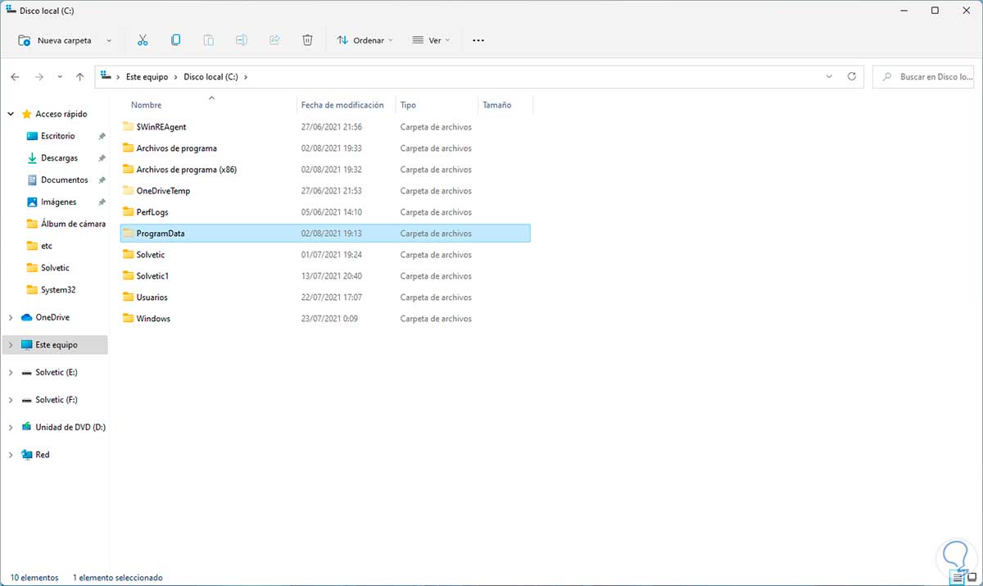The height and width of the screenshot is (586, 983).
Task: Select the Windows folder
Action: click(153, 319)
